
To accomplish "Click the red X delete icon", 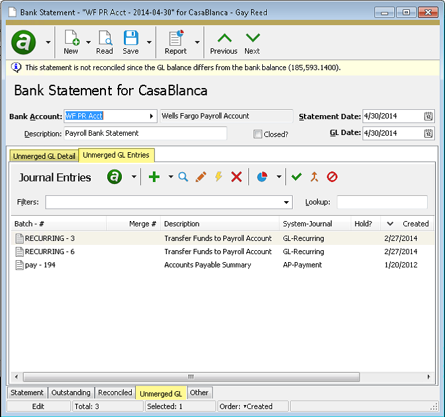I will (236, 177).
